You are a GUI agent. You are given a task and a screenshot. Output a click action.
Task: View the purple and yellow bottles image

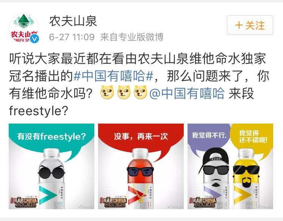230,166
